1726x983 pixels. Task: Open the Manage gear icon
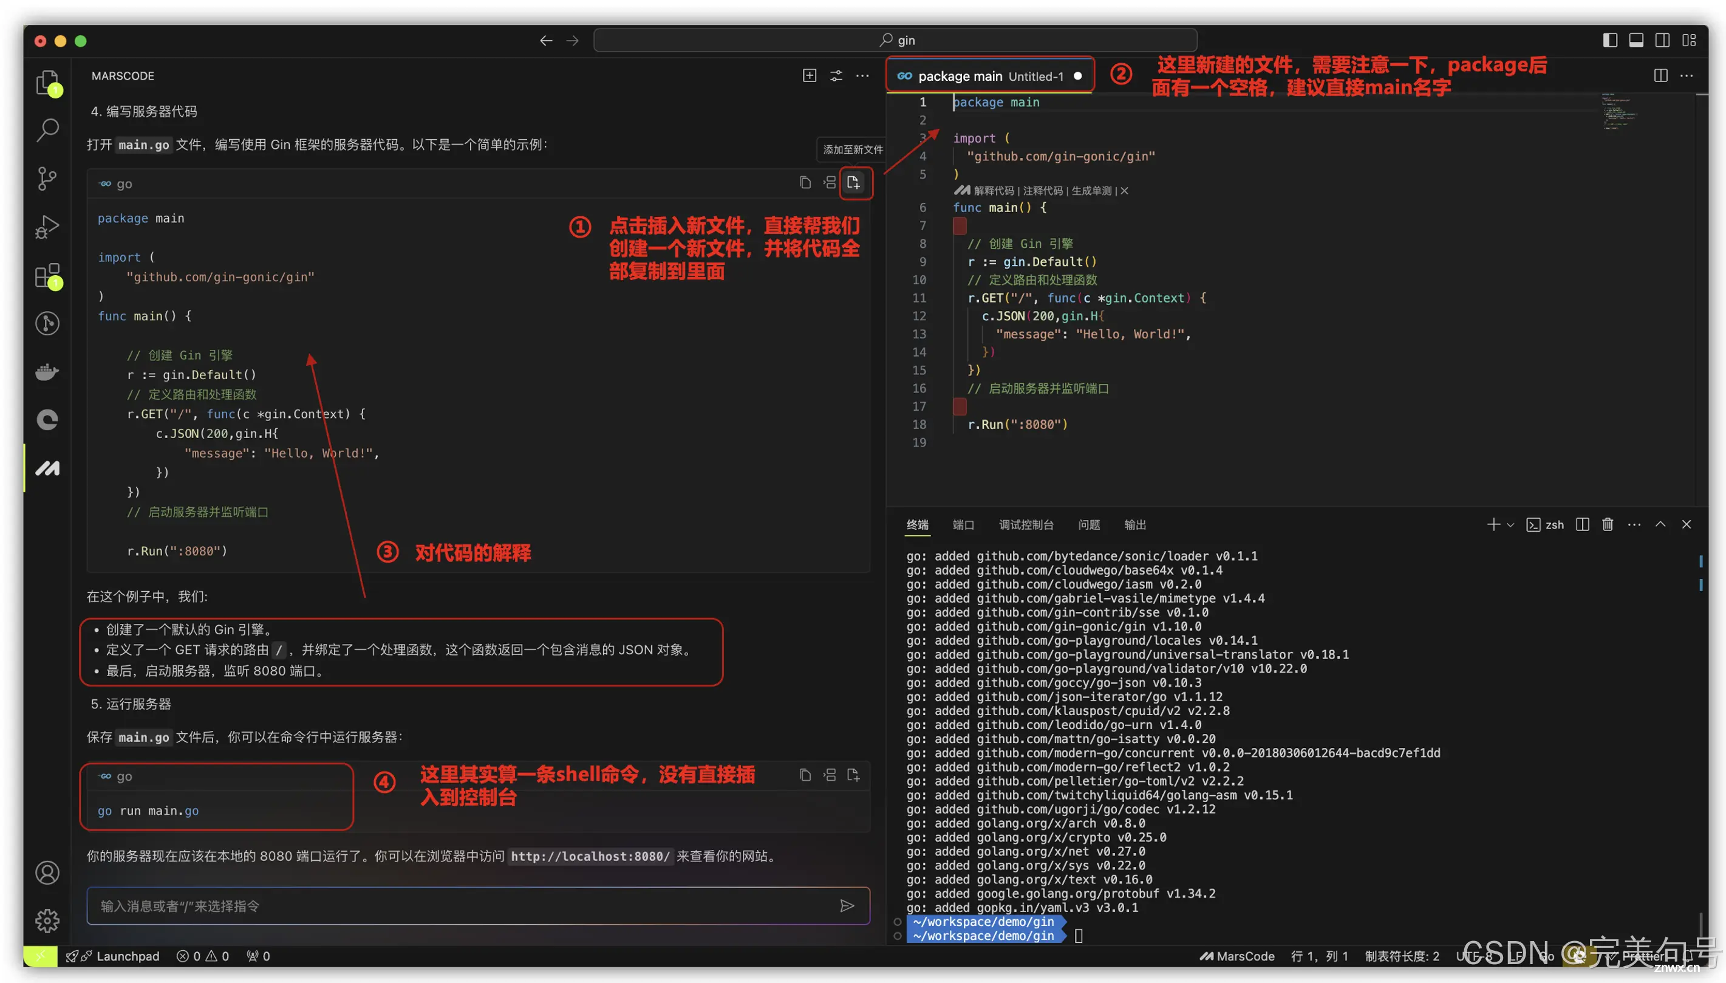pyautogui.click(x=47, y=920)
